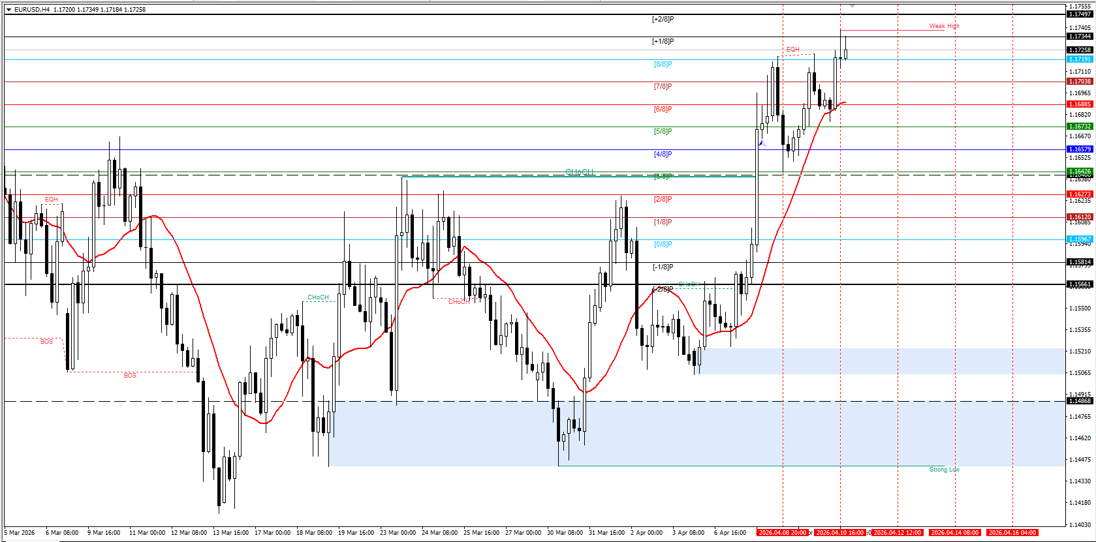
Task: Select the [5/8]P level label
Action: point(663,131)
